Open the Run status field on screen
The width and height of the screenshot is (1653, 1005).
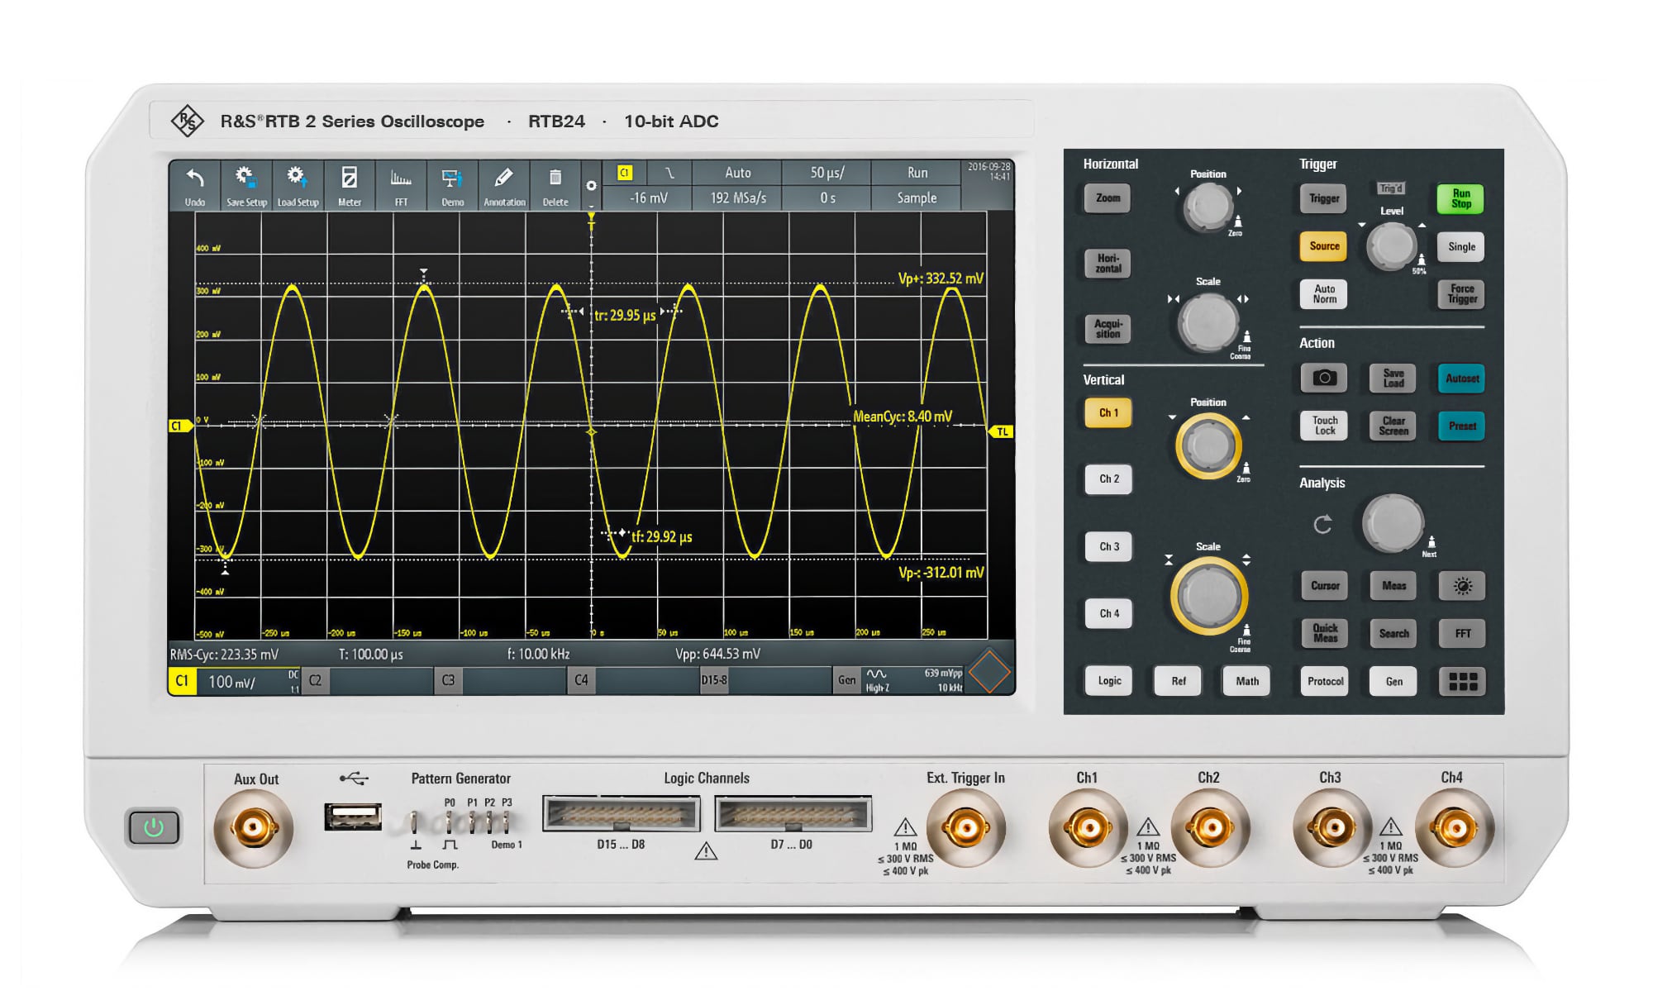[917, 173]
